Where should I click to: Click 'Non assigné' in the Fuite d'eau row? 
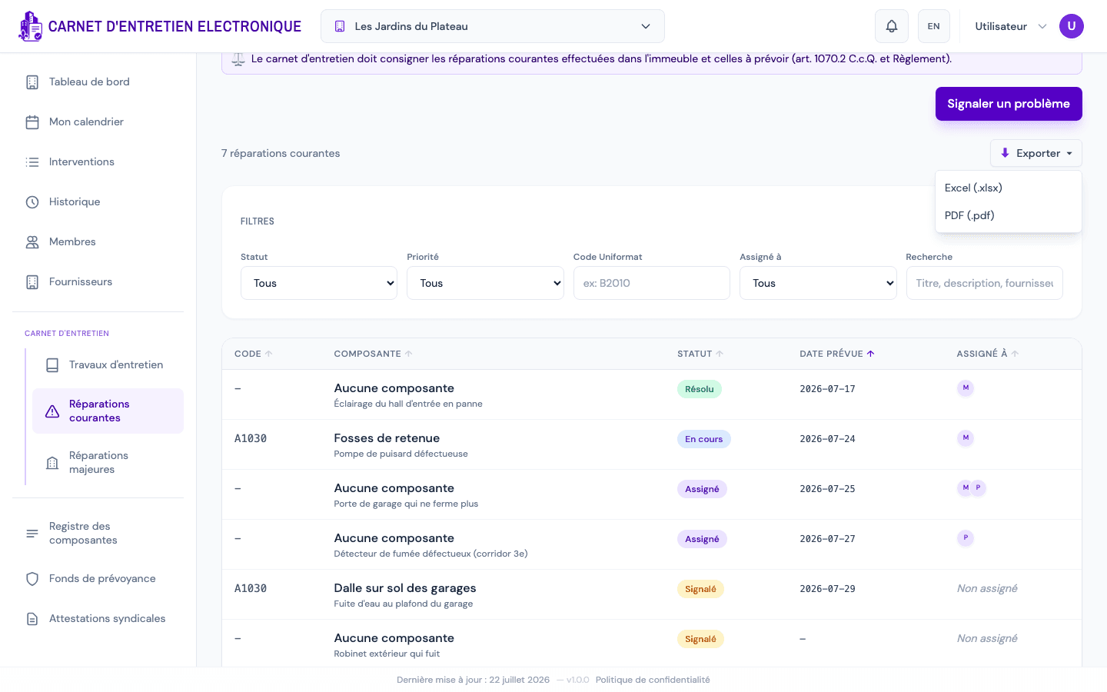(x=987, y=588)
